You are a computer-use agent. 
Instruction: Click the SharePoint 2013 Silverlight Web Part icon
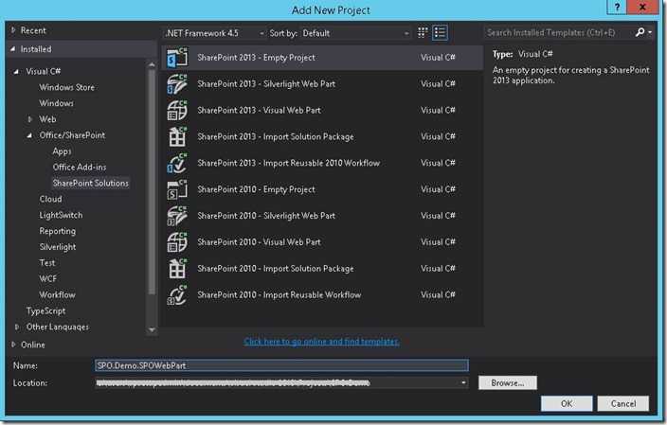coord(177,83)
